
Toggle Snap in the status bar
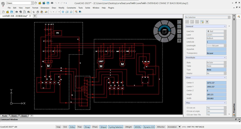[58, 127]
